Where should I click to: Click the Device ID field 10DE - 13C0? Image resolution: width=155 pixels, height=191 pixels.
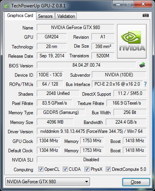coord(50,75)
